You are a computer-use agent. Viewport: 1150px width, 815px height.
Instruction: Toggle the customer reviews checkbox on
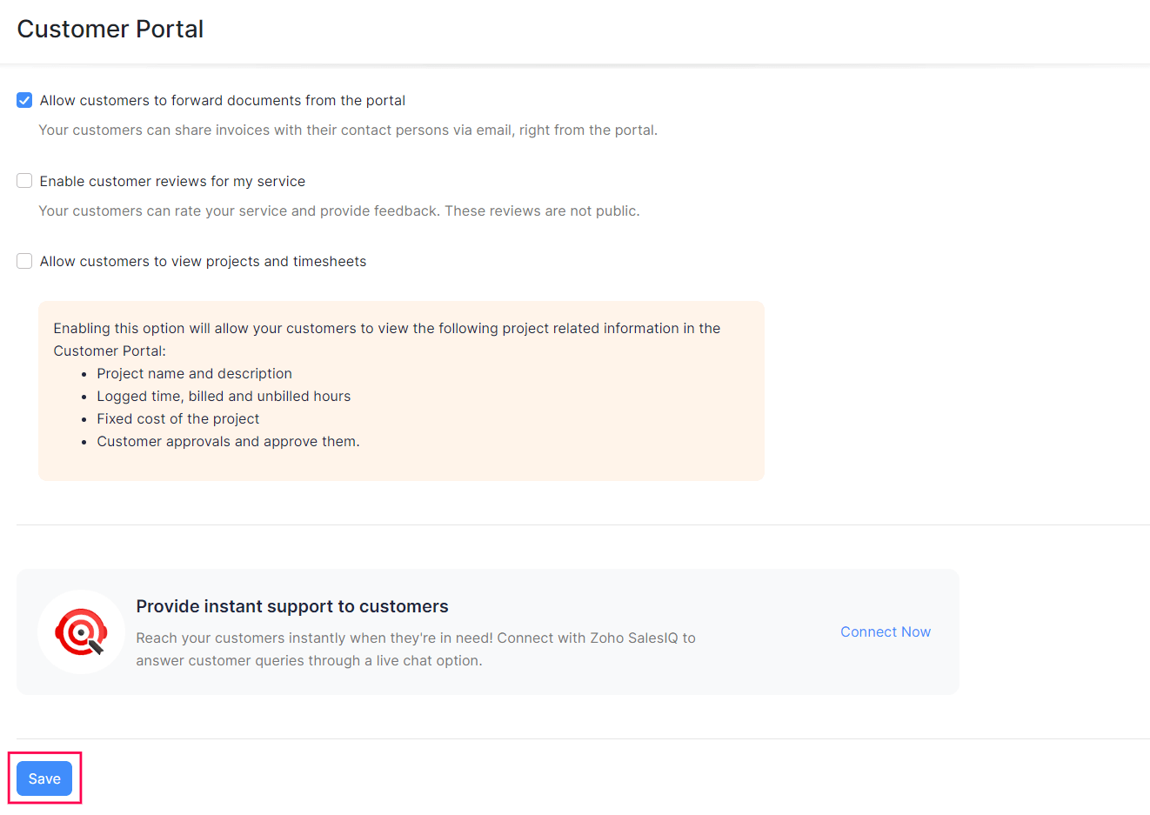[x=23, y=180]
